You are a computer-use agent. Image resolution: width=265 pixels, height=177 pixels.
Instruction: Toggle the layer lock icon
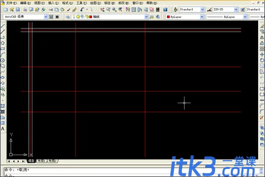click(x=87, y=17)
